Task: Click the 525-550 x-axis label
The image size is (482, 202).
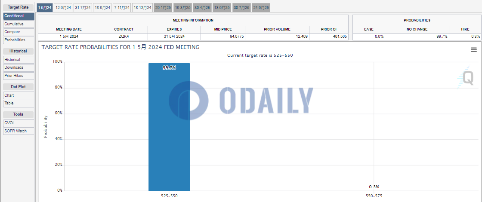Action: (x=169, y=196)
